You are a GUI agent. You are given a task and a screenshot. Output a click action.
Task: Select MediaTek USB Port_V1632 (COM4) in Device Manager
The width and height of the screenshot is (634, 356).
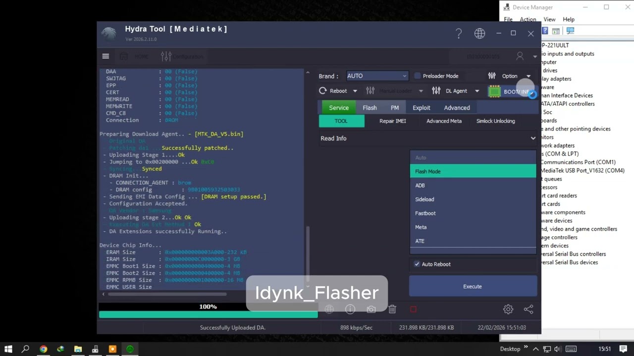pos(582,171)
